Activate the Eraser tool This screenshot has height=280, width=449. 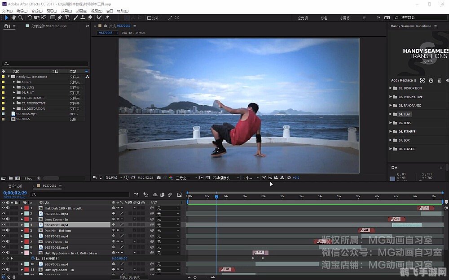[90, 17]
